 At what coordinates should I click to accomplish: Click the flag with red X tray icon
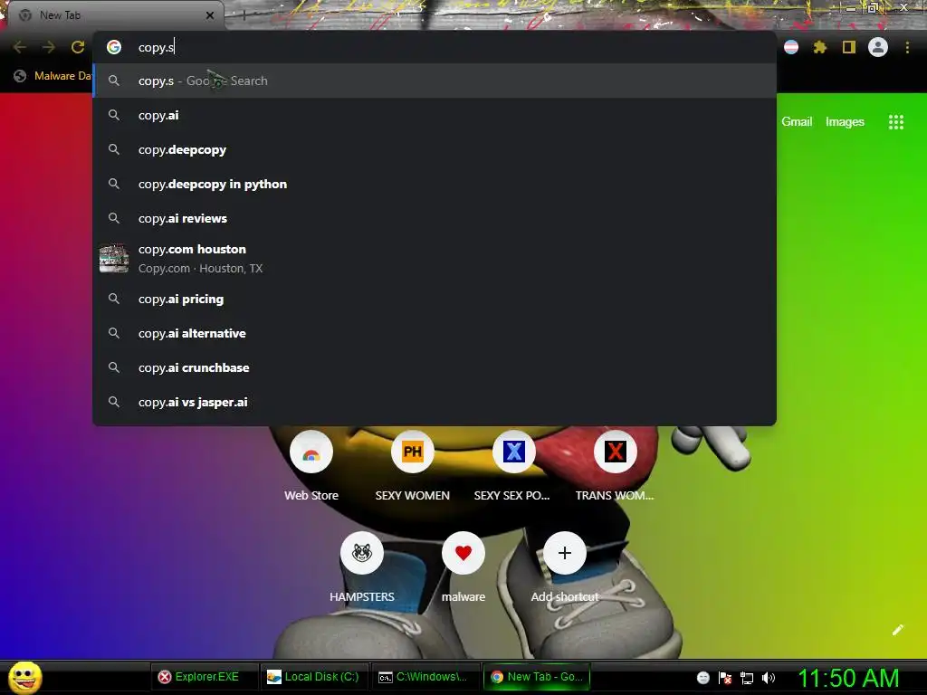pos(725,678)
